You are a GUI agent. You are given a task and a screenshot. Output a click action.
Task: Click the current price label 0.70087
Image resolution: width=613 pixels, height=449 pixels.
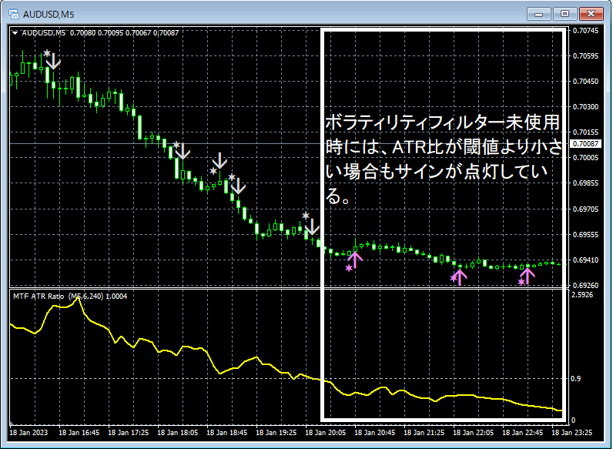tap(585, 144)
